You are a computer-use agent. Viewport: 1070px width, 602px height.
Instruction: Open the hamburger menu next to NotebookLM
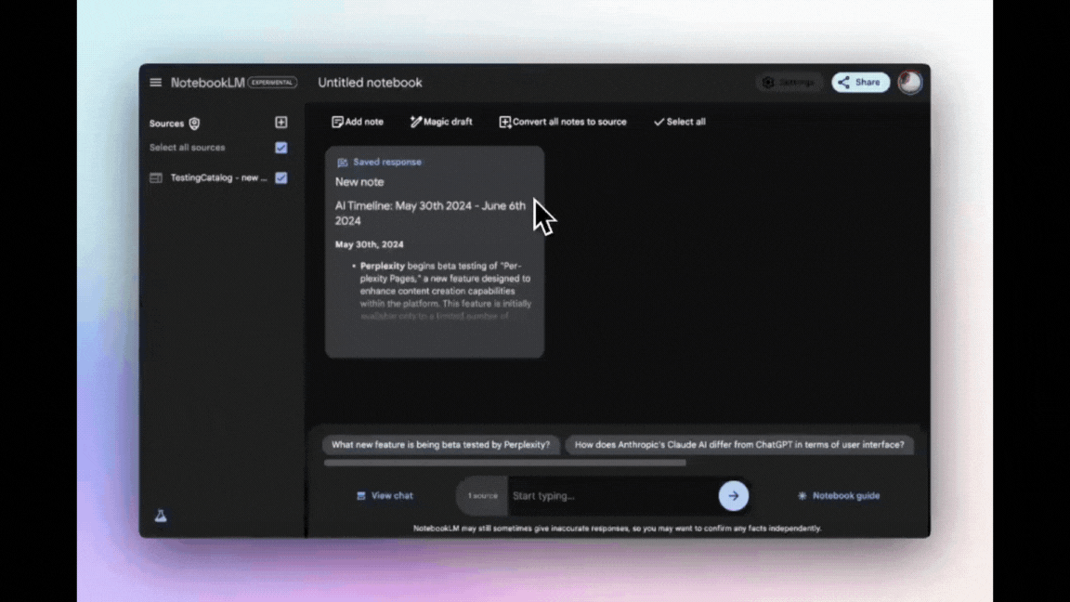click(x=156, y=83)
